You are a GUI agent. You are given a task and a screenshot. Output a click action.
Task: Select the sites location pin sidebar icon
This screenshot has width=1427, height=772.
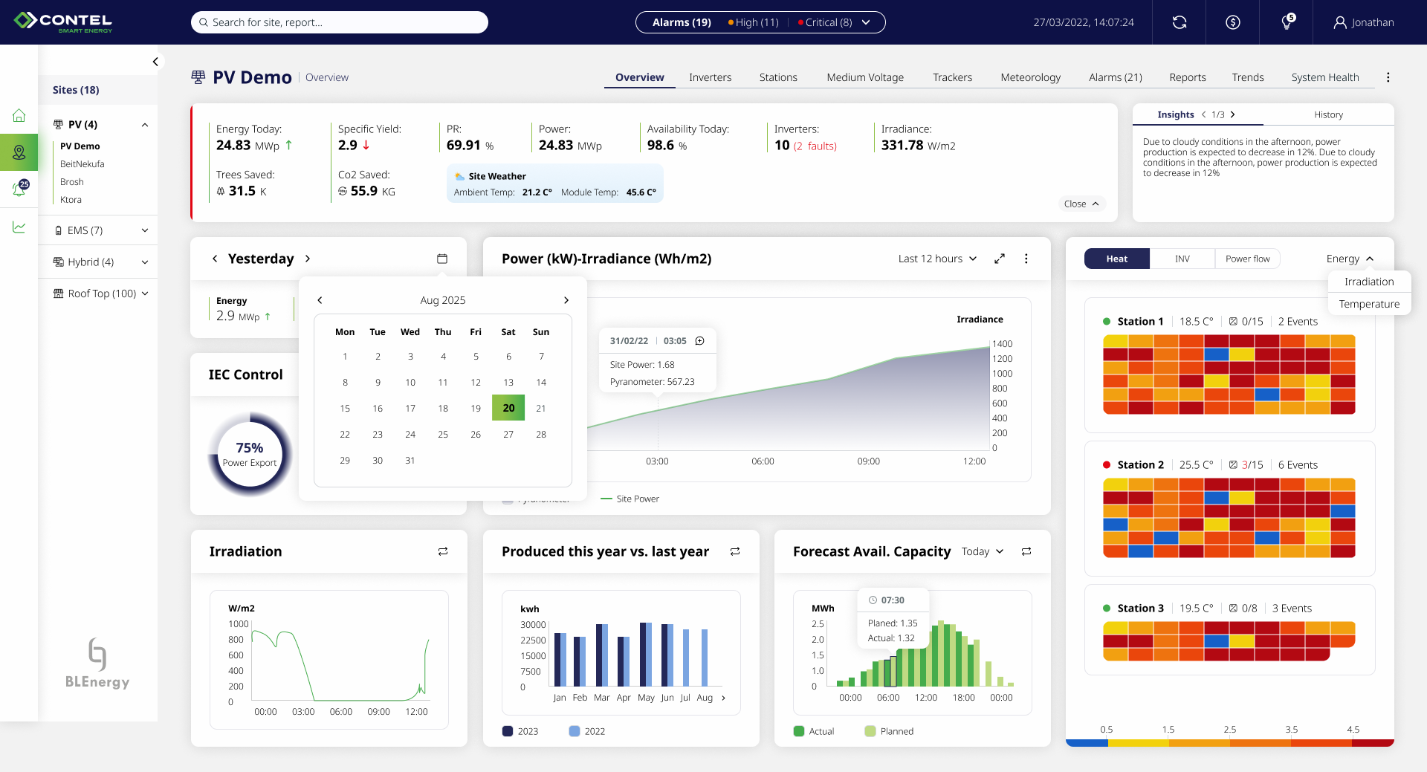(x=19, y=152)
